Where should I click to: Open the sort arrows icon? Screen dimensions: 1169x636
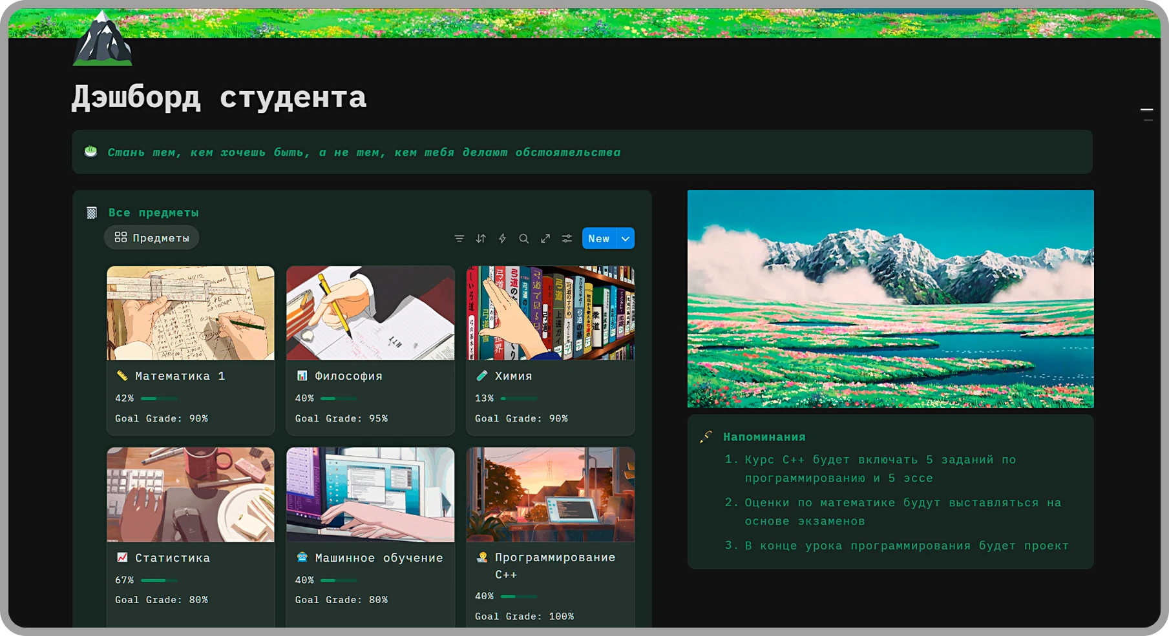[x=481, y=238]
